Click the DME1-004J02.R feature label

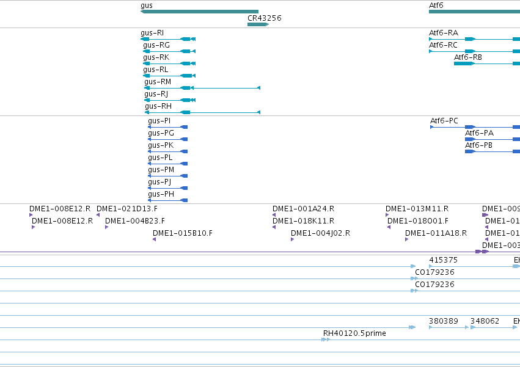pyautogui.click(x=320, y=233)
